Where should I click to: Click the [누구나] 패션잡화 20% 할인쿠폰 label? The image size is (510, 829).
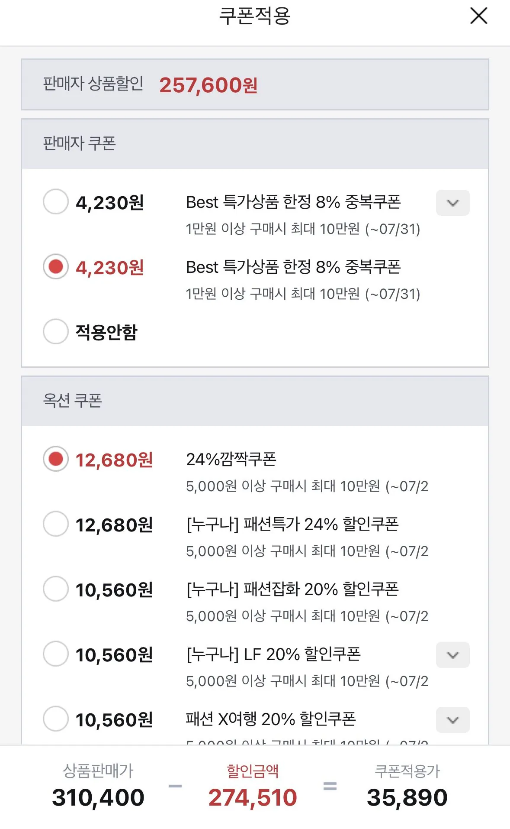pos(292,589)
